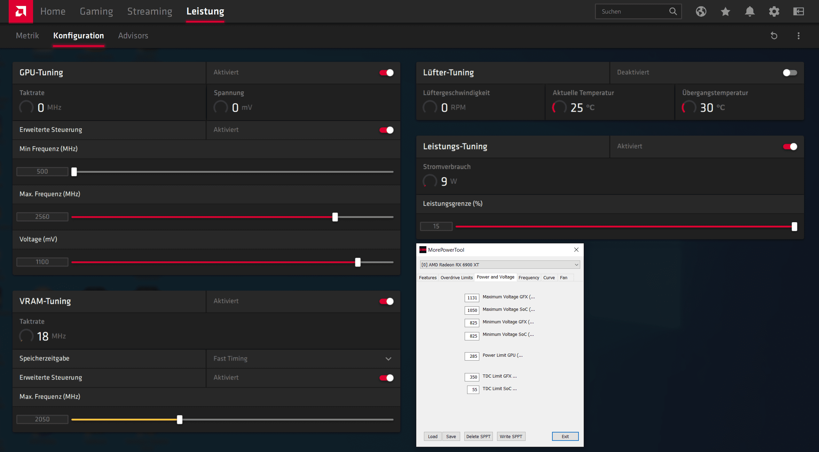Open notifications bell icon
This screenshot has height=452, width=819.
coord(749,11)
